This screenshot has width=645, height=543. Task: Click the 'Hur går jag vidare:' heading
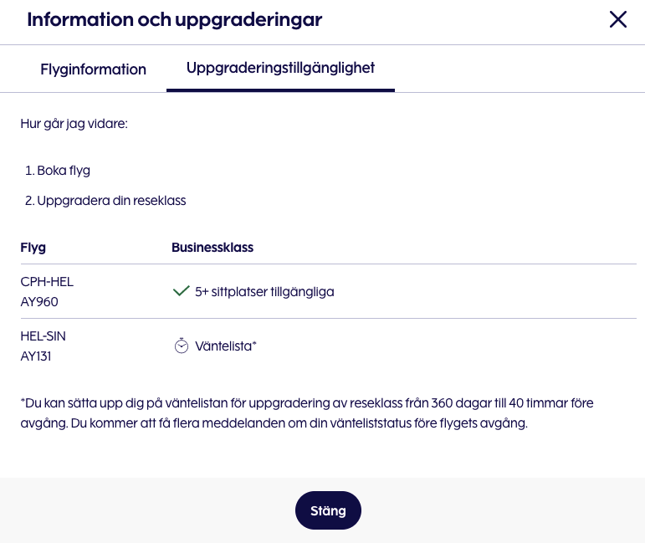(x=74, y=124)
